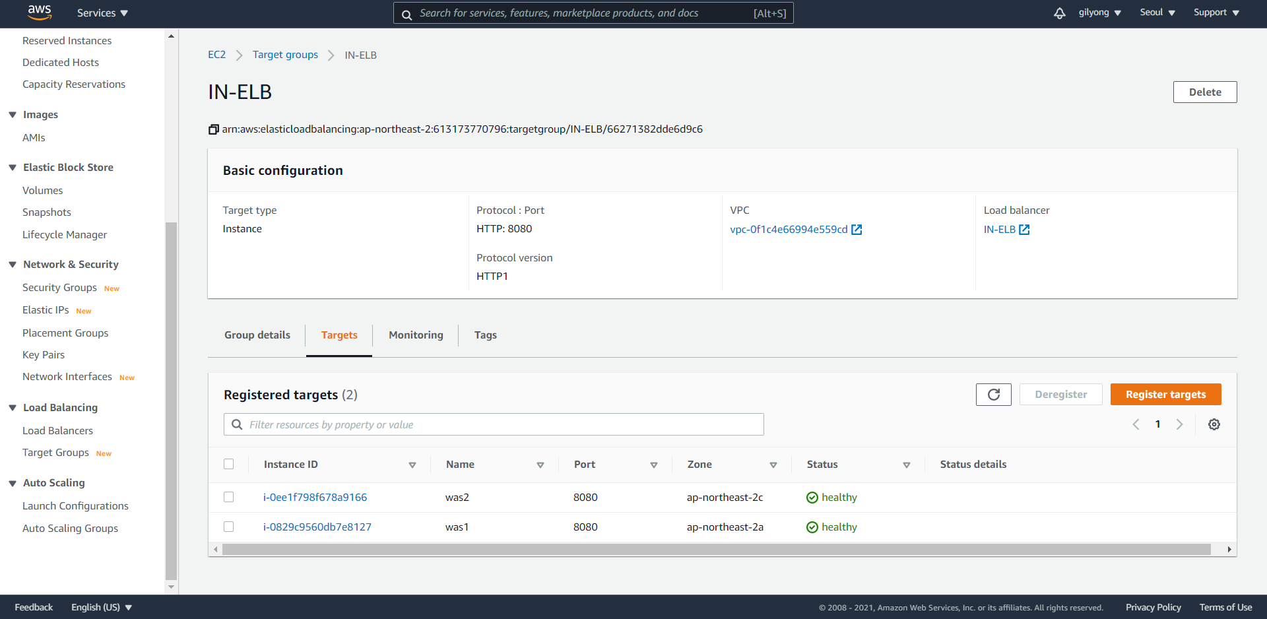Open Terms of Use link
The image size is (1267, 619).
1225,607
